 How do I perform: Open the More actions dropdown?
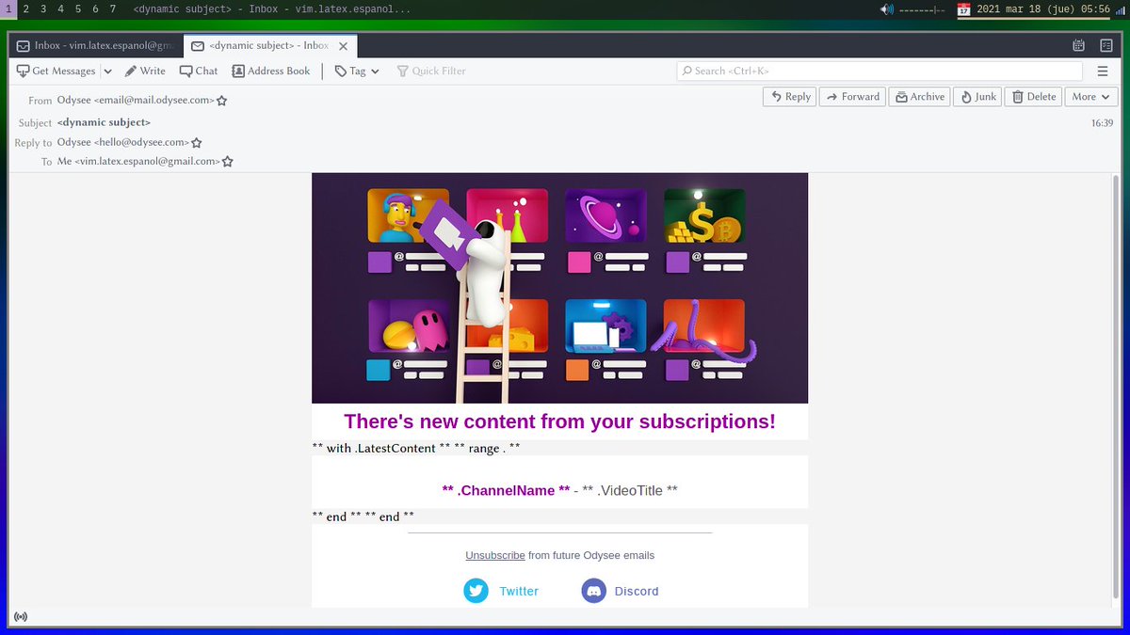tap(1090, 96)
